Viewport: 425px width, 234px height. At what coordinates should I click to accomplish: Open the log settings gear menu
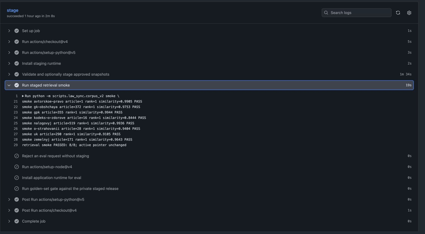(409, 13)
